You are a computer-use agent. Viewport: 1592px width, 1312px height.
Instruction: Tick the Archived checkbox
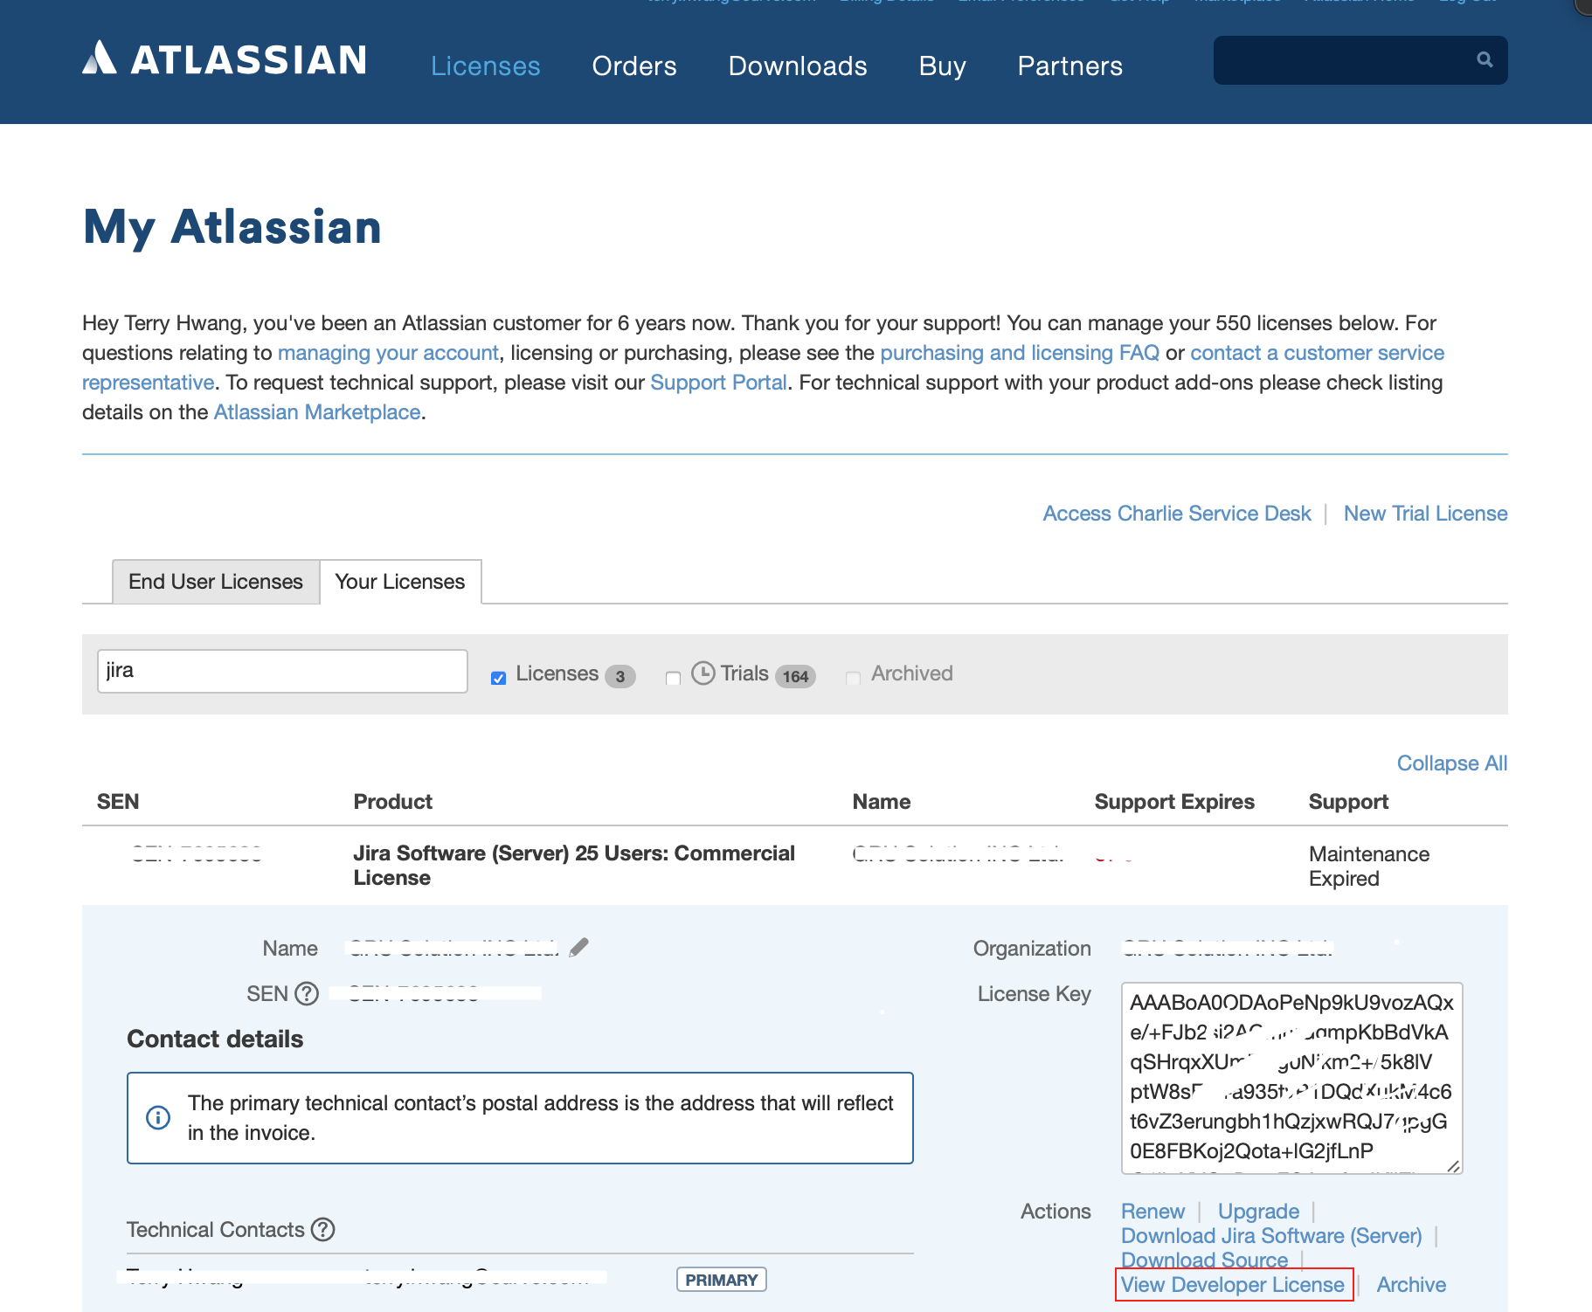point(854,678)
